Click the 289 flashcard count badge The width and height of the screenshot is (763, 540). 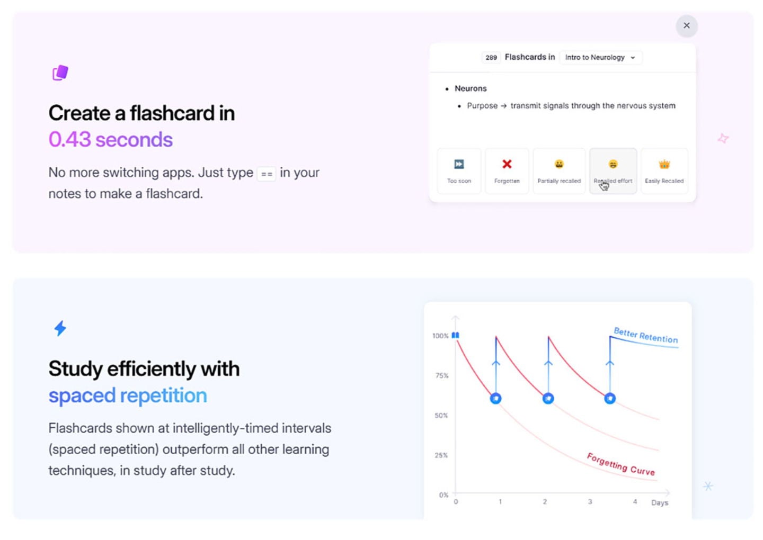pos(491,57)
